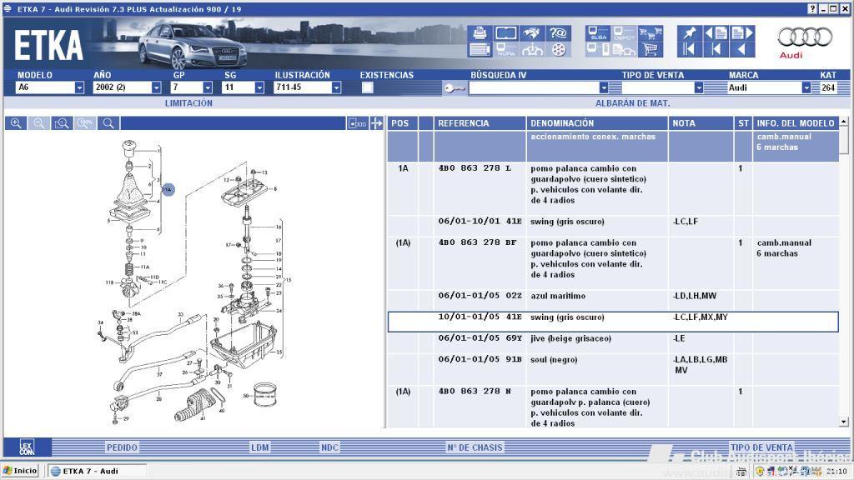This screenshot has width=854, height=480.
Task: Click the list view icon below the printer
Action: click(480, 49)
